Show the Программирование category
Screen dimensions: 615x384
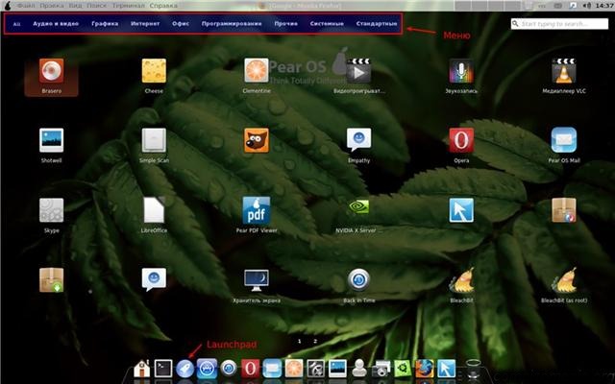coord(232,23)
